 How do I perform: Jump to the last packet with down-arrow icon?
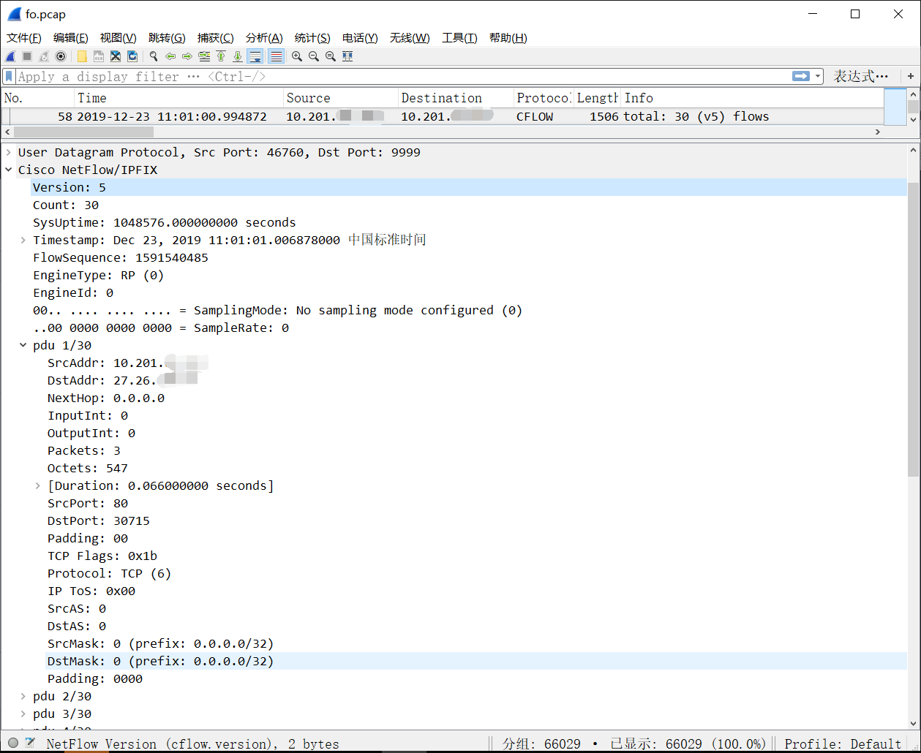pyautogui.click(x=238, y=56)
